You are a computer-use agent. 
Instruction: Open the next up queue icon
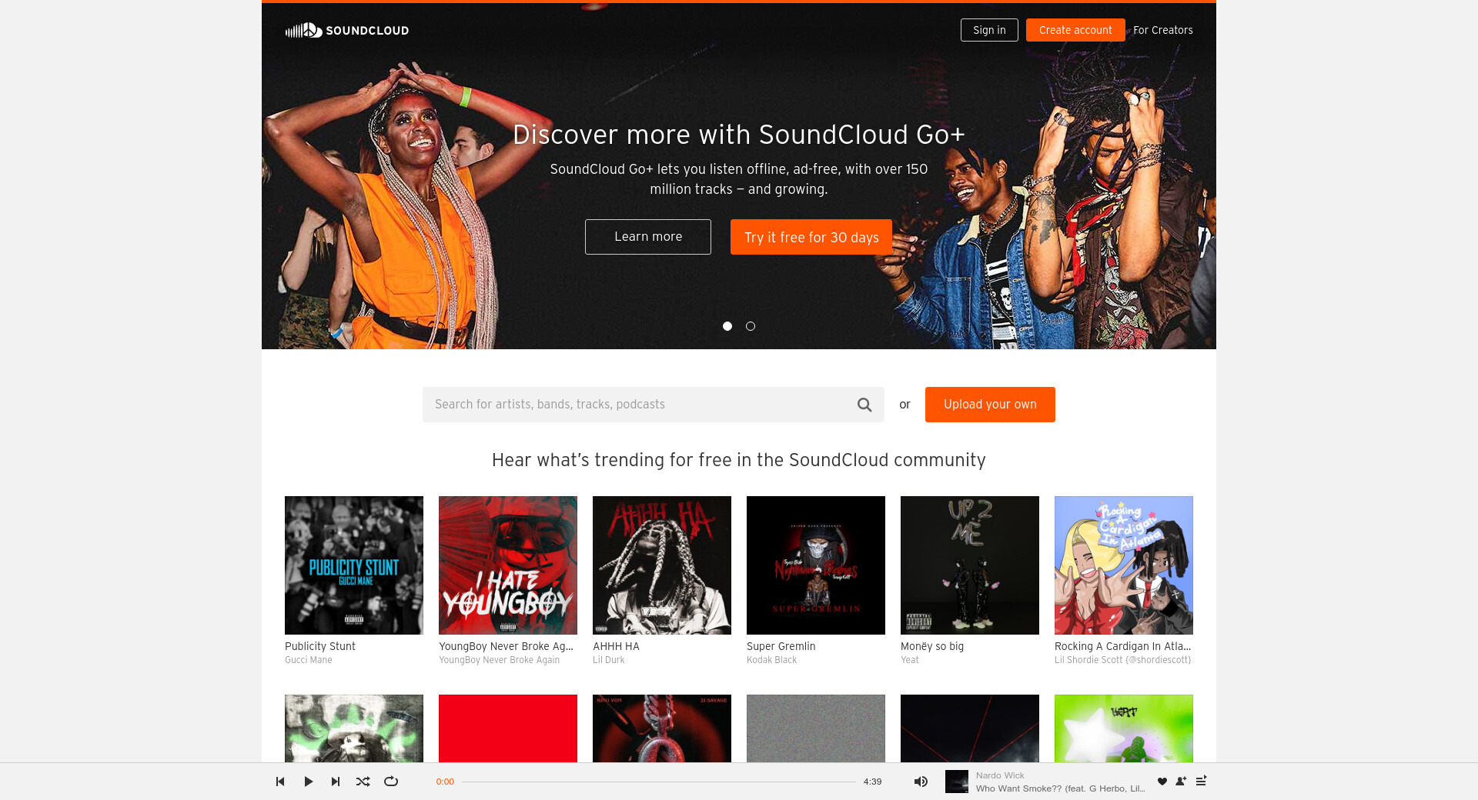tap(1201, 782)
